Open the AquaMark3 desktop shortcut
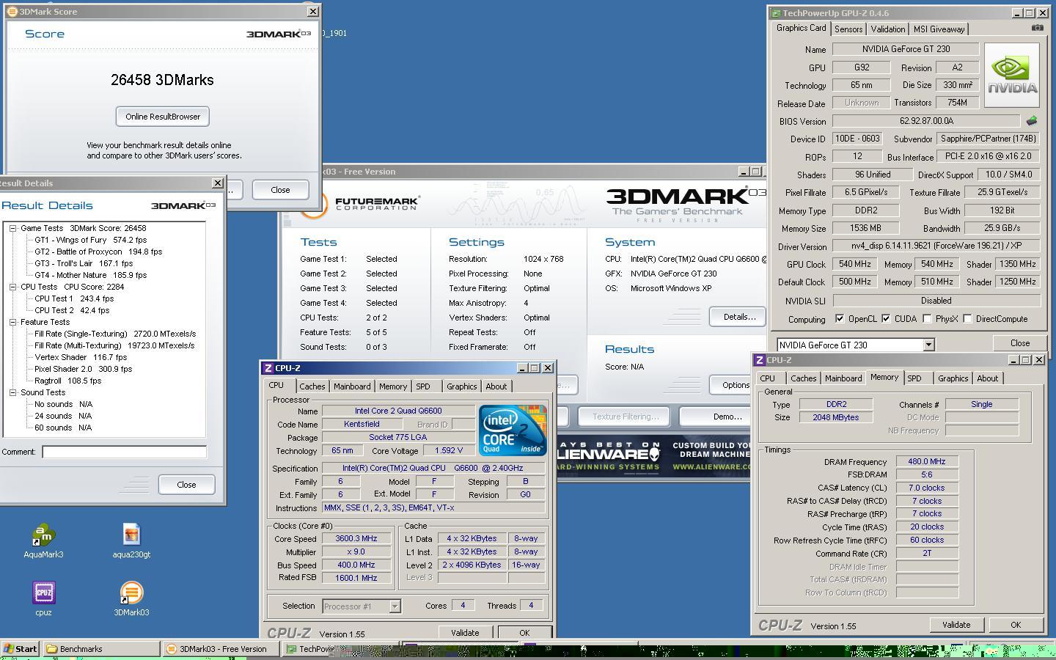This screenshot has width=1056, height=660. click(43, 541)
